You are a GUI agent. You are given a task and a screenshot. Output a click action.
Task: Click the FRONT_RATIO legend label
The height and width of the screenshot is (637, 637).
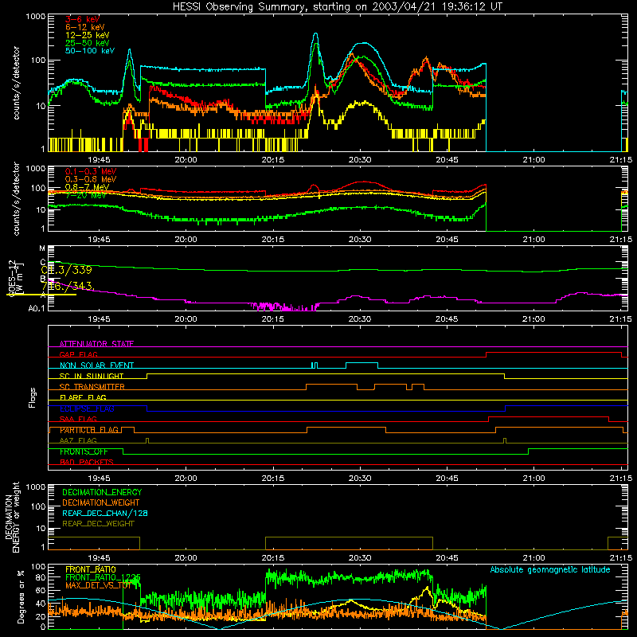click(91, 569)
